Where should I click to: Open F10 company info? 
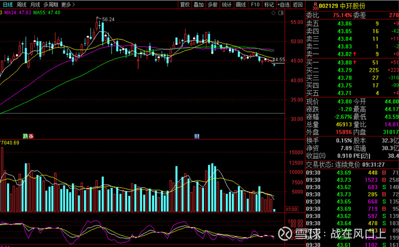point(255,4)
